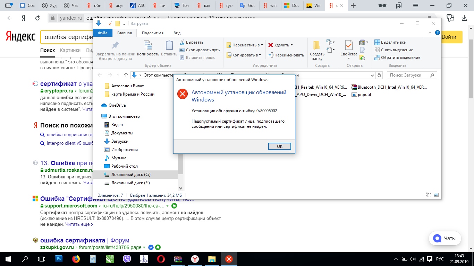
Task: Open new browser tab plus button
Action: pyautogui.click(x=353, y=6)
